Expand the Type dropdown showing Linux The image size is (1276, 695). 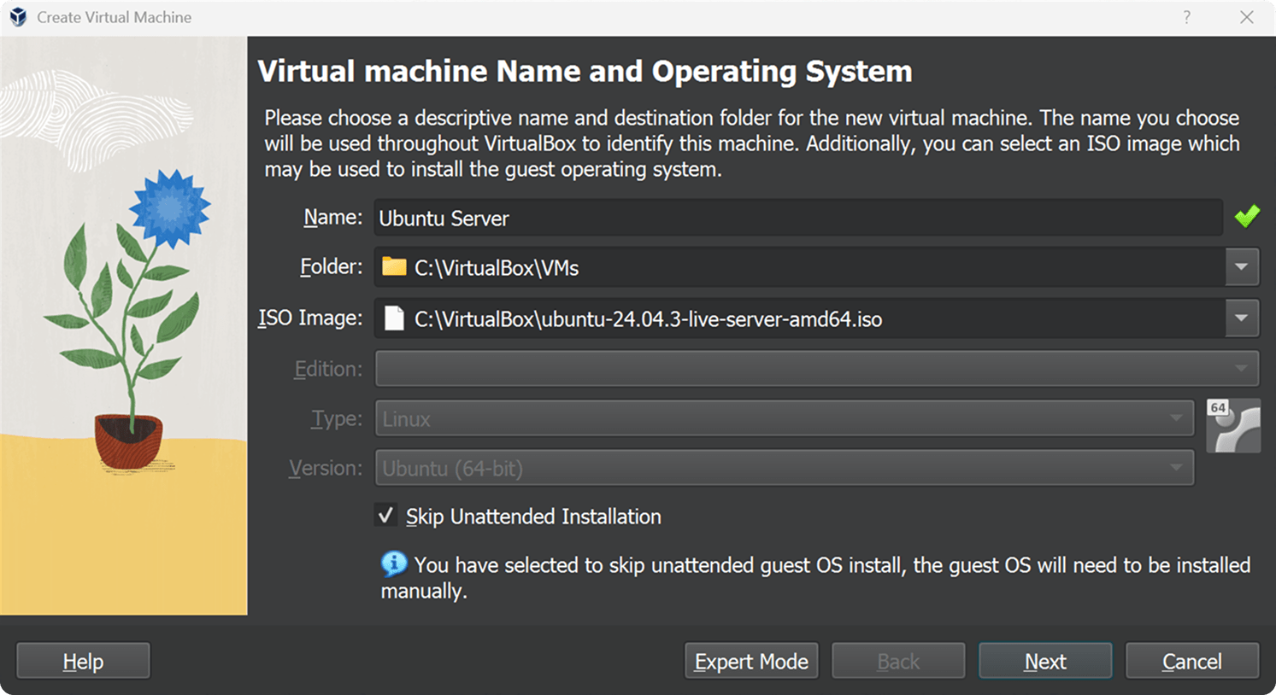(x=1176, y=418)
